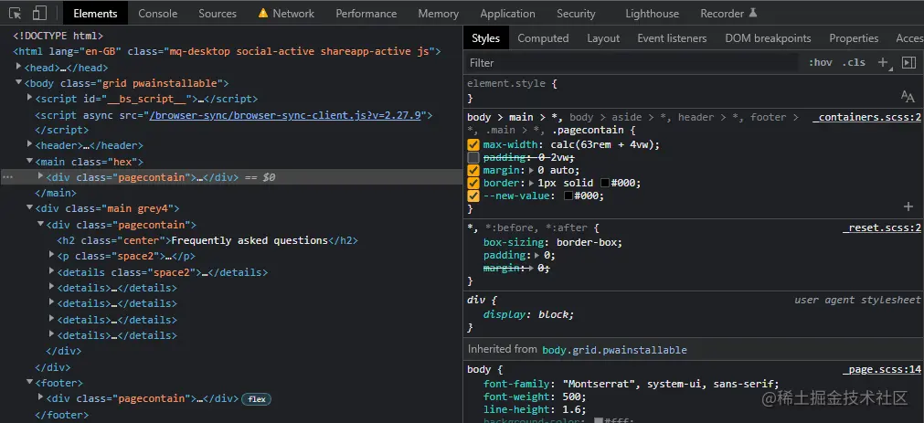Screen dimensions: 924x423
Task: Switch to the Sources tab
Action: (x=218, y=13)
